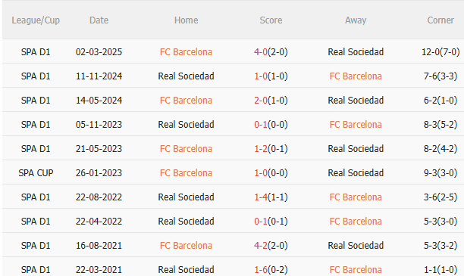
Task: Click the League/Cup column header
Action: click(36, 20)
